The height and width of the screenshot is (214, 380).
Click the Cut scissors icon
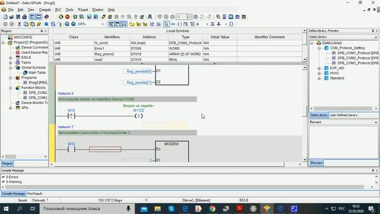(20, 24)
